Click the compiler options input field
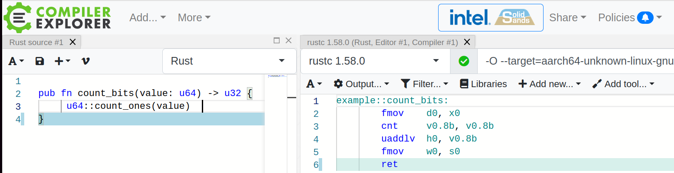This screenshot has height=173, width=674. click(x=576, y=61)
